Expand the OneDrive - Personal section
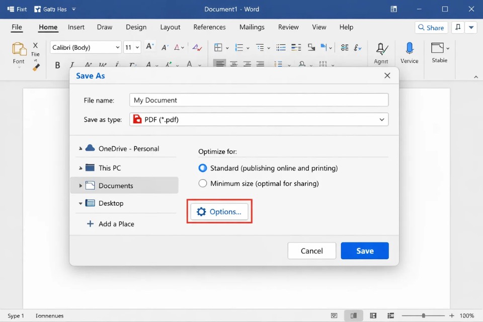This screenshot has width=483, height=322. pos(80,148)
